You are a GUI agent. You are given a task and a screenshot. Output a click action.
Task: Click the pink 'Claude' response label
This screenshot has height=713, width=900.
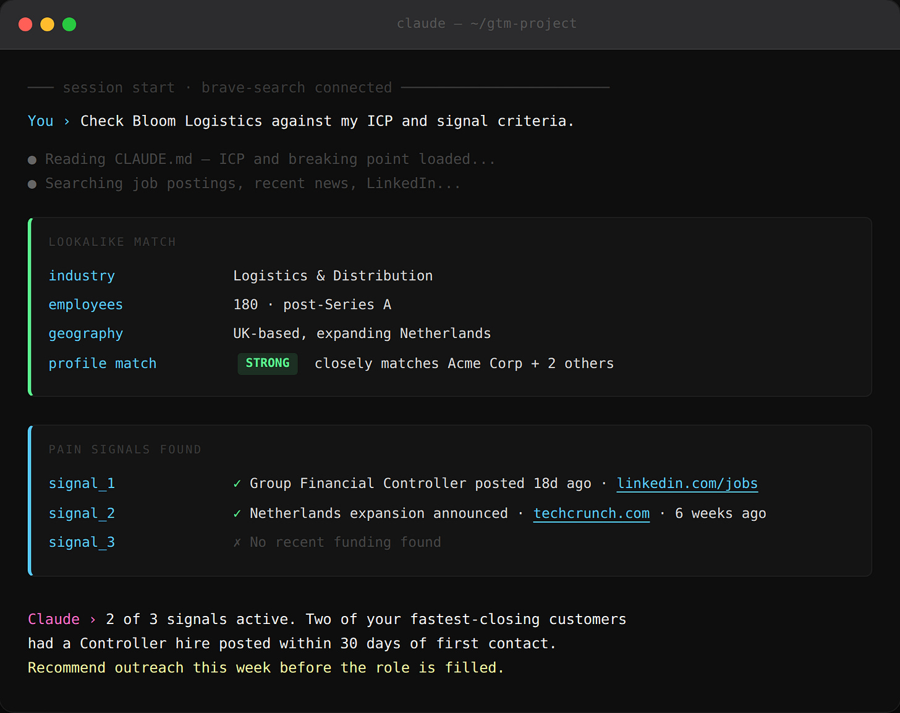click(54, 619)
